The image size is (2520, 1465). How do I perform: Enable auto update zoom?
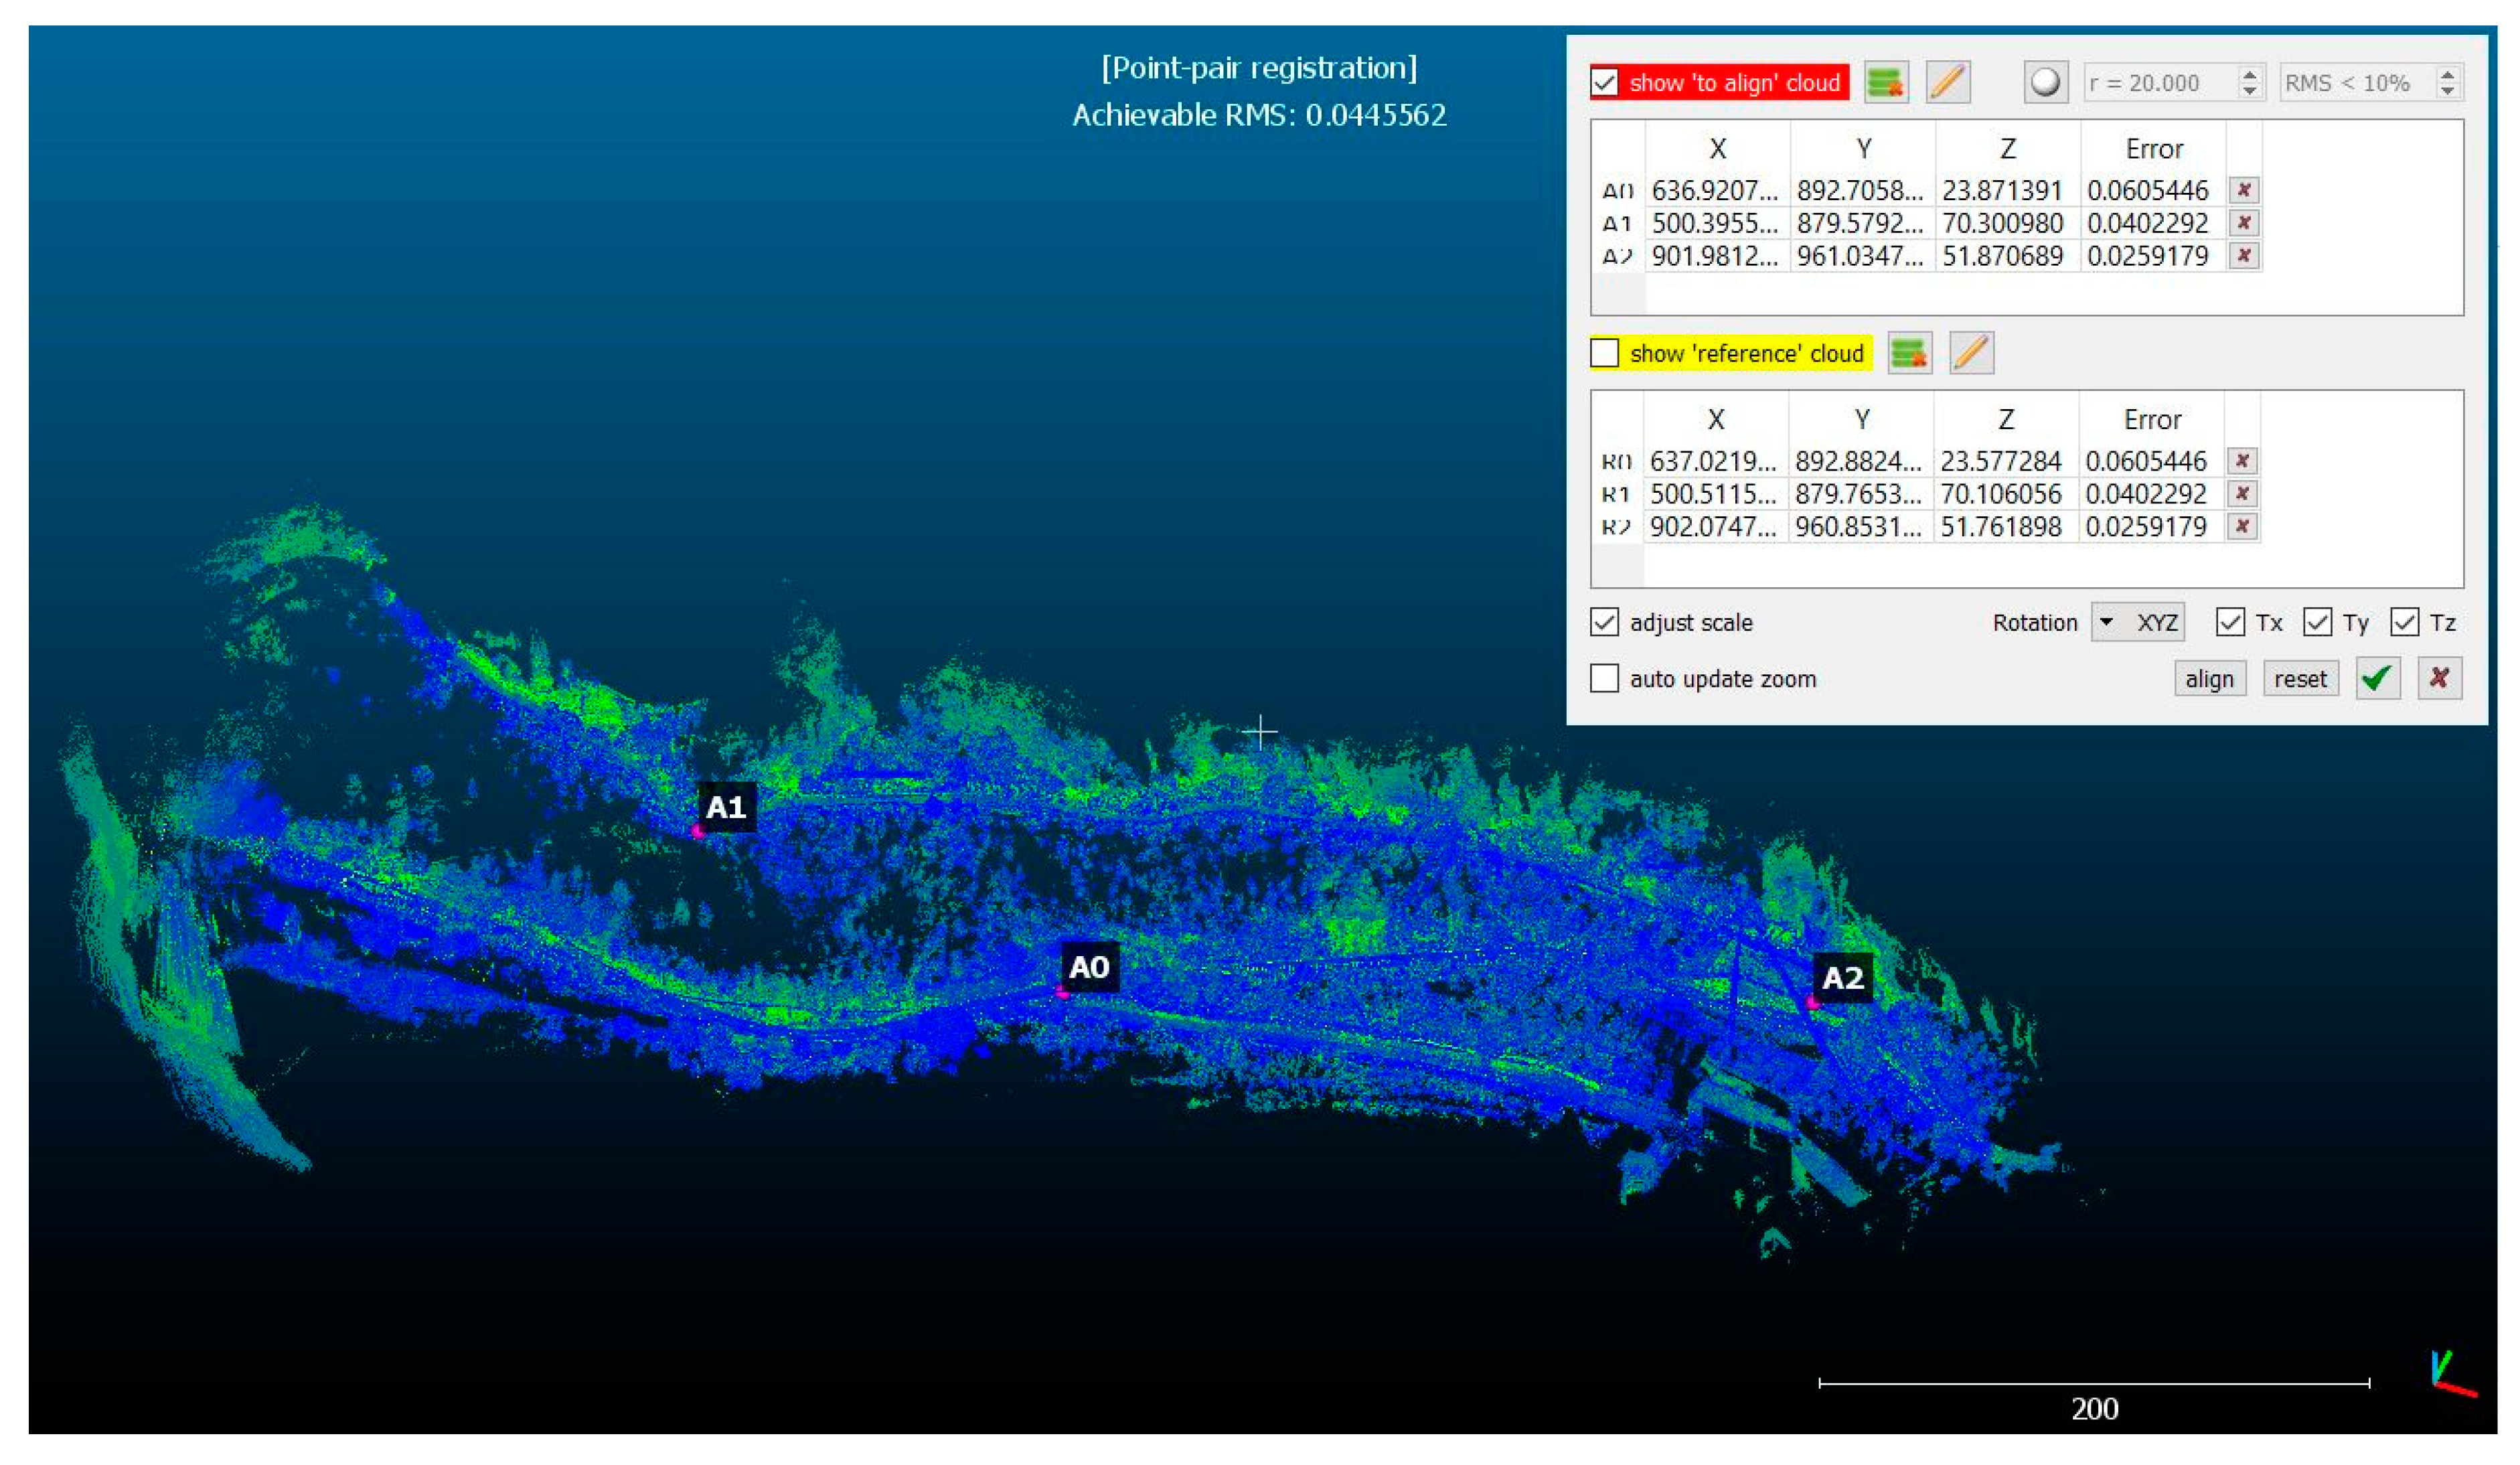click(1604, 679)
